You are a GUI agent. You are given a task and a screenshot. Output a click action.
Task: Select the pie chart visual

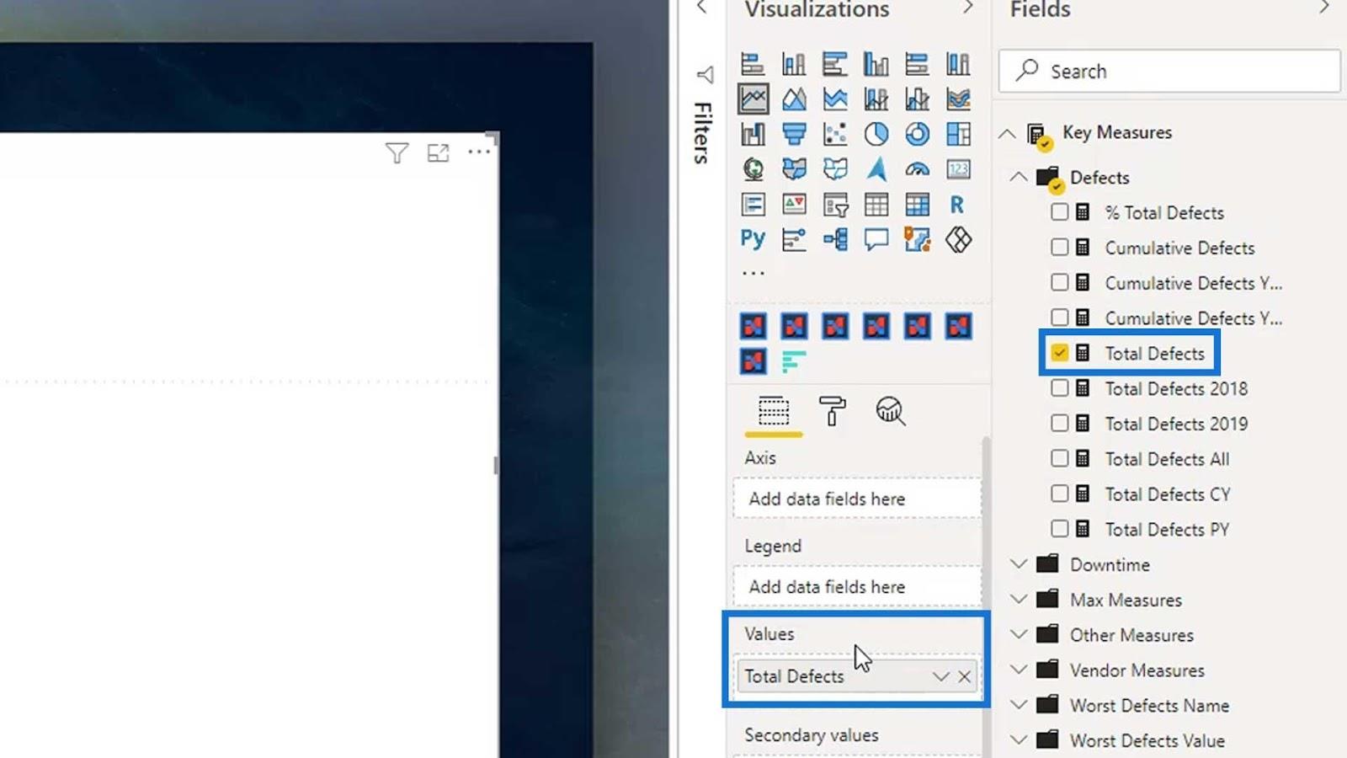click(876, 134)
